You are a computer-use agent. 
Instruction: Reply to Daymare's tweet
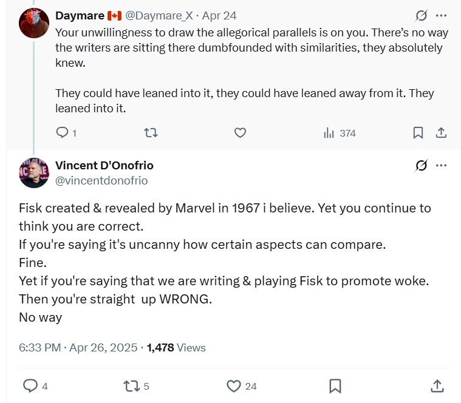click(63, 133)
